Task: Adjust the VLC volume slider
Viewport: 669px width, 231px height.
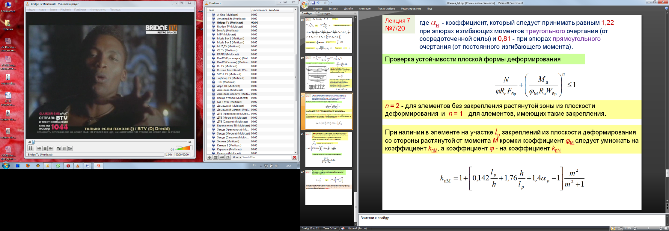Action: [x=184, y=148]
